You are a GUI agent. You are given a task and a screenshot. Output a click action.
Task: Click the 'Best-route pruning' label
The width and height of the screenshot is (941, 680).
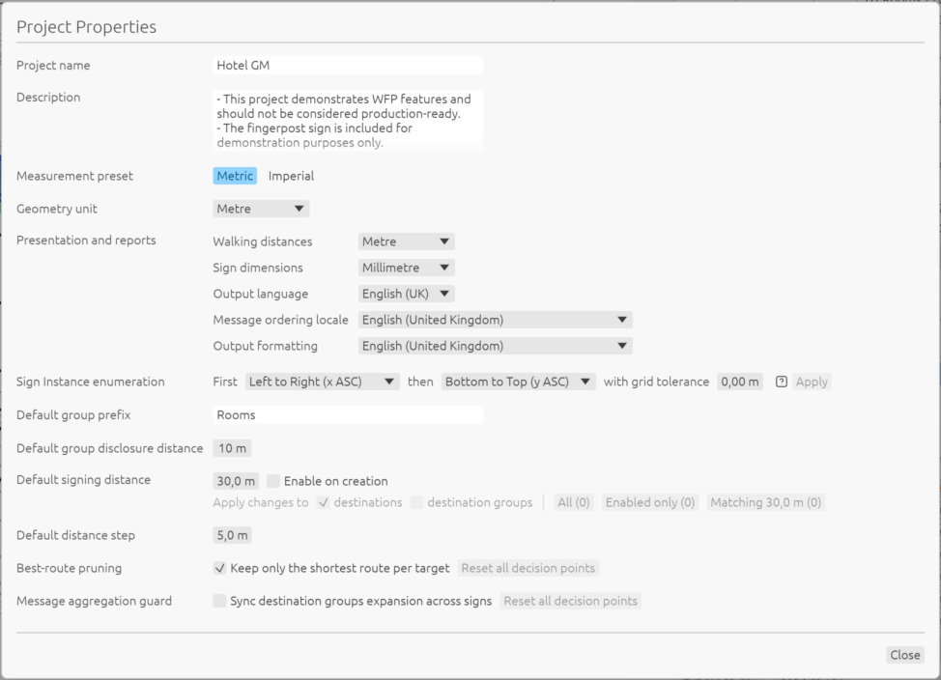pos(69,568)
